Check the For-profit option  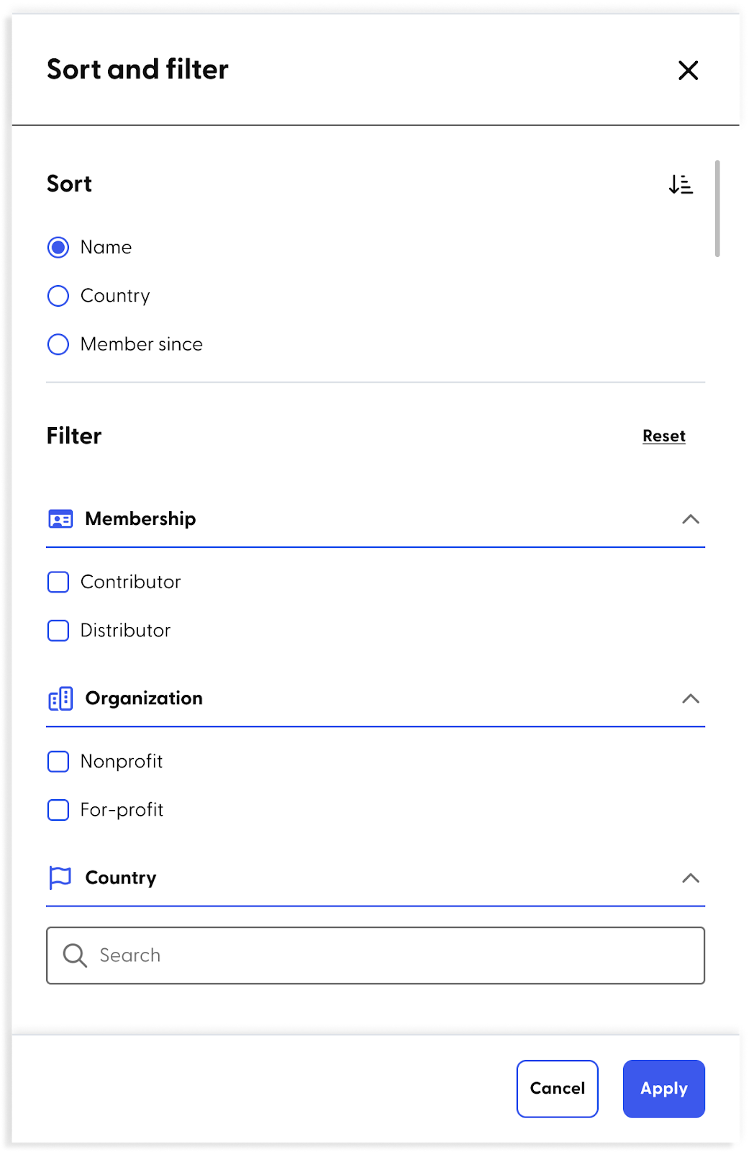click(58, 810)
